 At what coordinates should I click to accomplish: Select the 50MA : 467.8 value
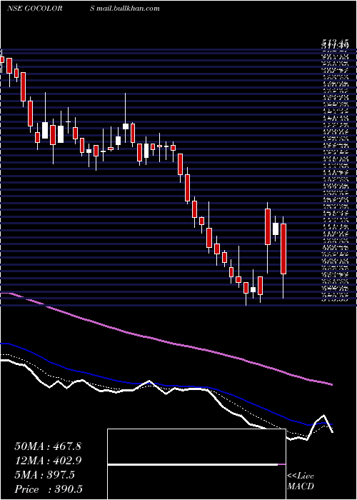(x=48, y=446)
